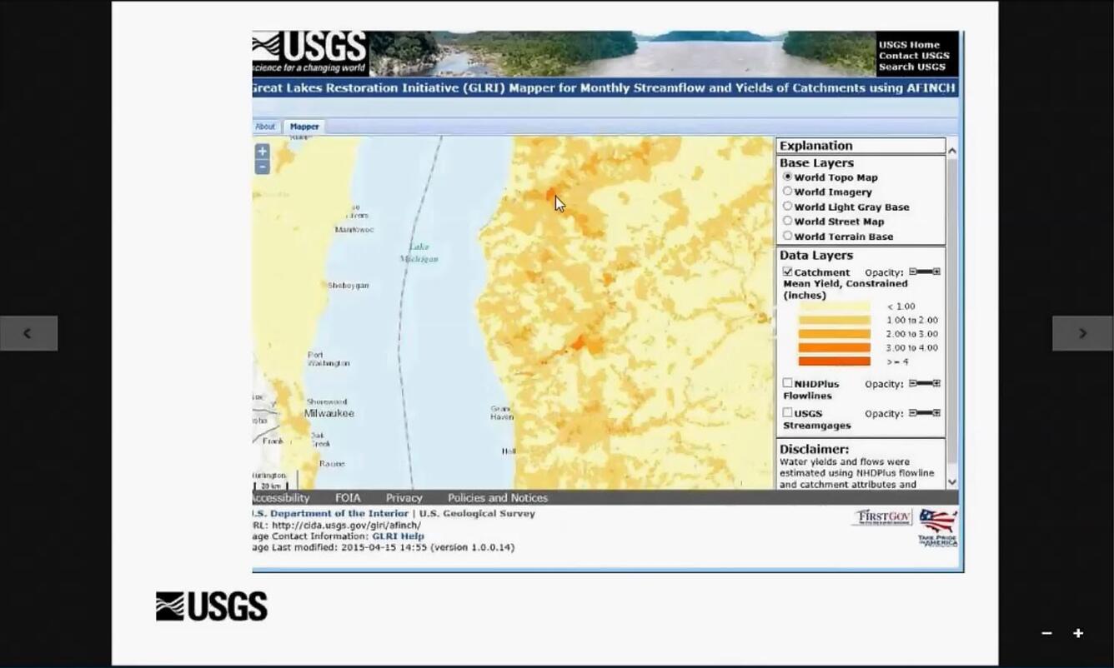Increase viewer zoom with bottom-right plus
This screenshot has height=668, width=1114.
click(x=1078, y=633)
